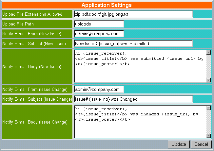The height and width of the screenshot is (151, 214).
Task: Click into Notify E-mail Subject (New Issue) field
Action: [x=133, y=43]
